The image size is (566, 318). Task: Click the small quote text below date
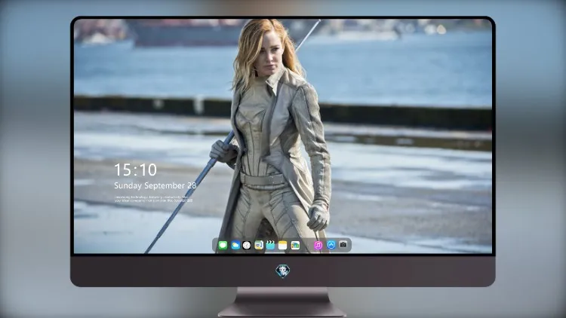click(x=153, y=199)
